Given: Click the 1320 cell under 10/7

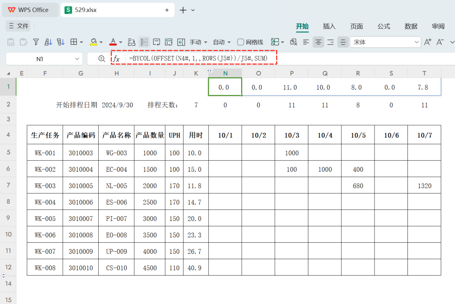Looking at the screenshot, I should coord(424,186).
